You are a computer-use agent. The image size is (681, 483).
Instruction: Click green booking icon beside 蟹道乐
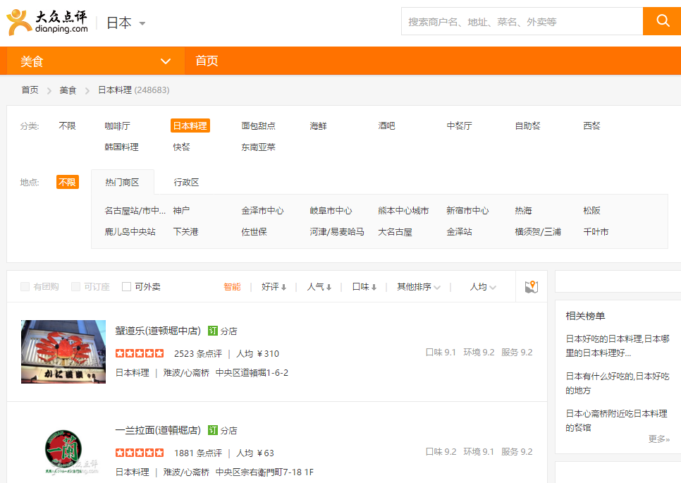pos(213,331)
